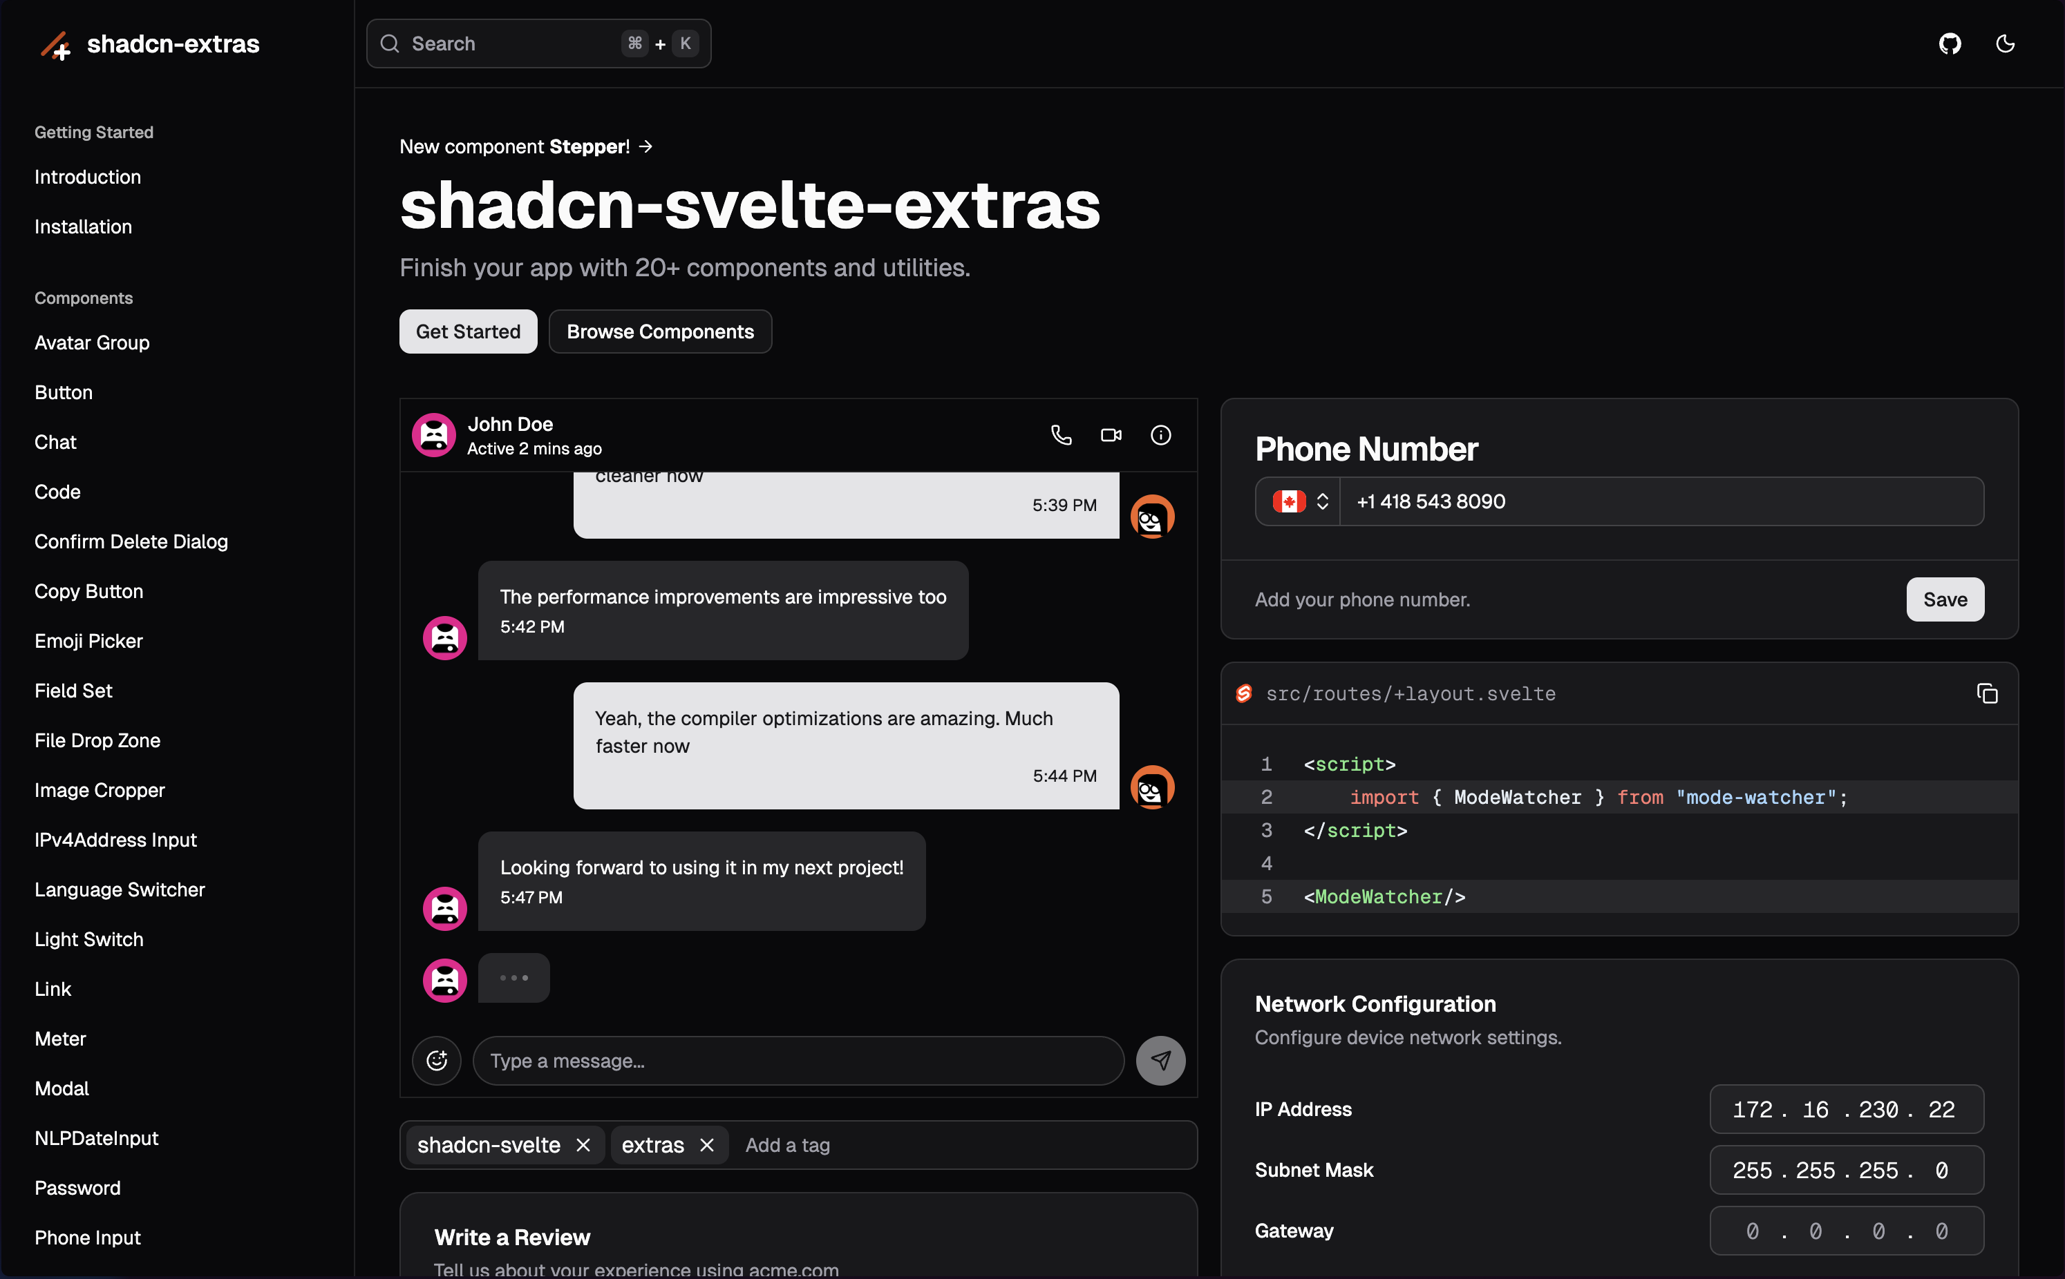Screen dimensions: 2065x1279
Task: Click the 'Active 2 mins ago' status
Action: pos(534,449)
